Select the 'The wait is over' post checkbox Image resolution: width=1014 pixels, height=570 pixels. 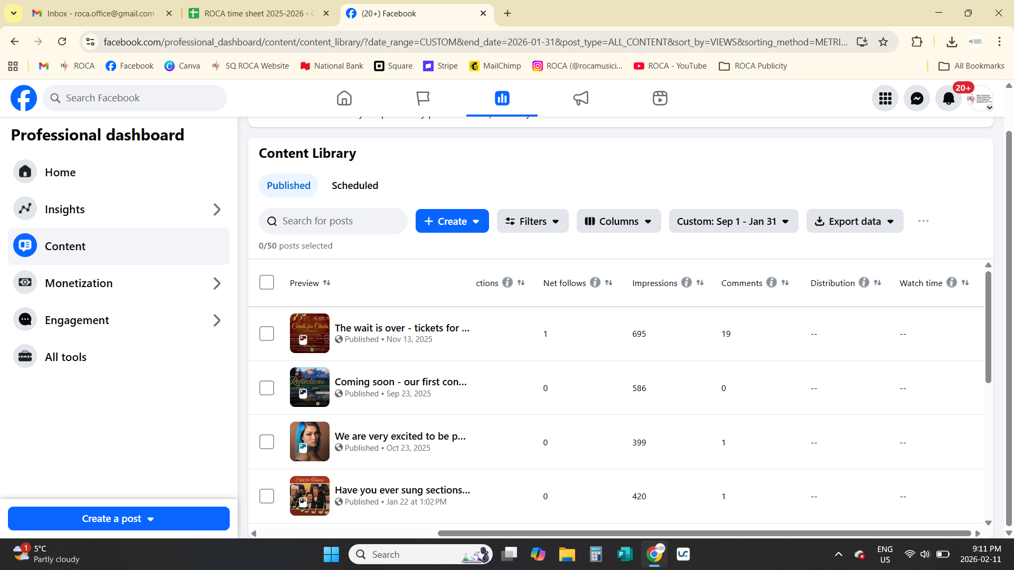(267, 334)
